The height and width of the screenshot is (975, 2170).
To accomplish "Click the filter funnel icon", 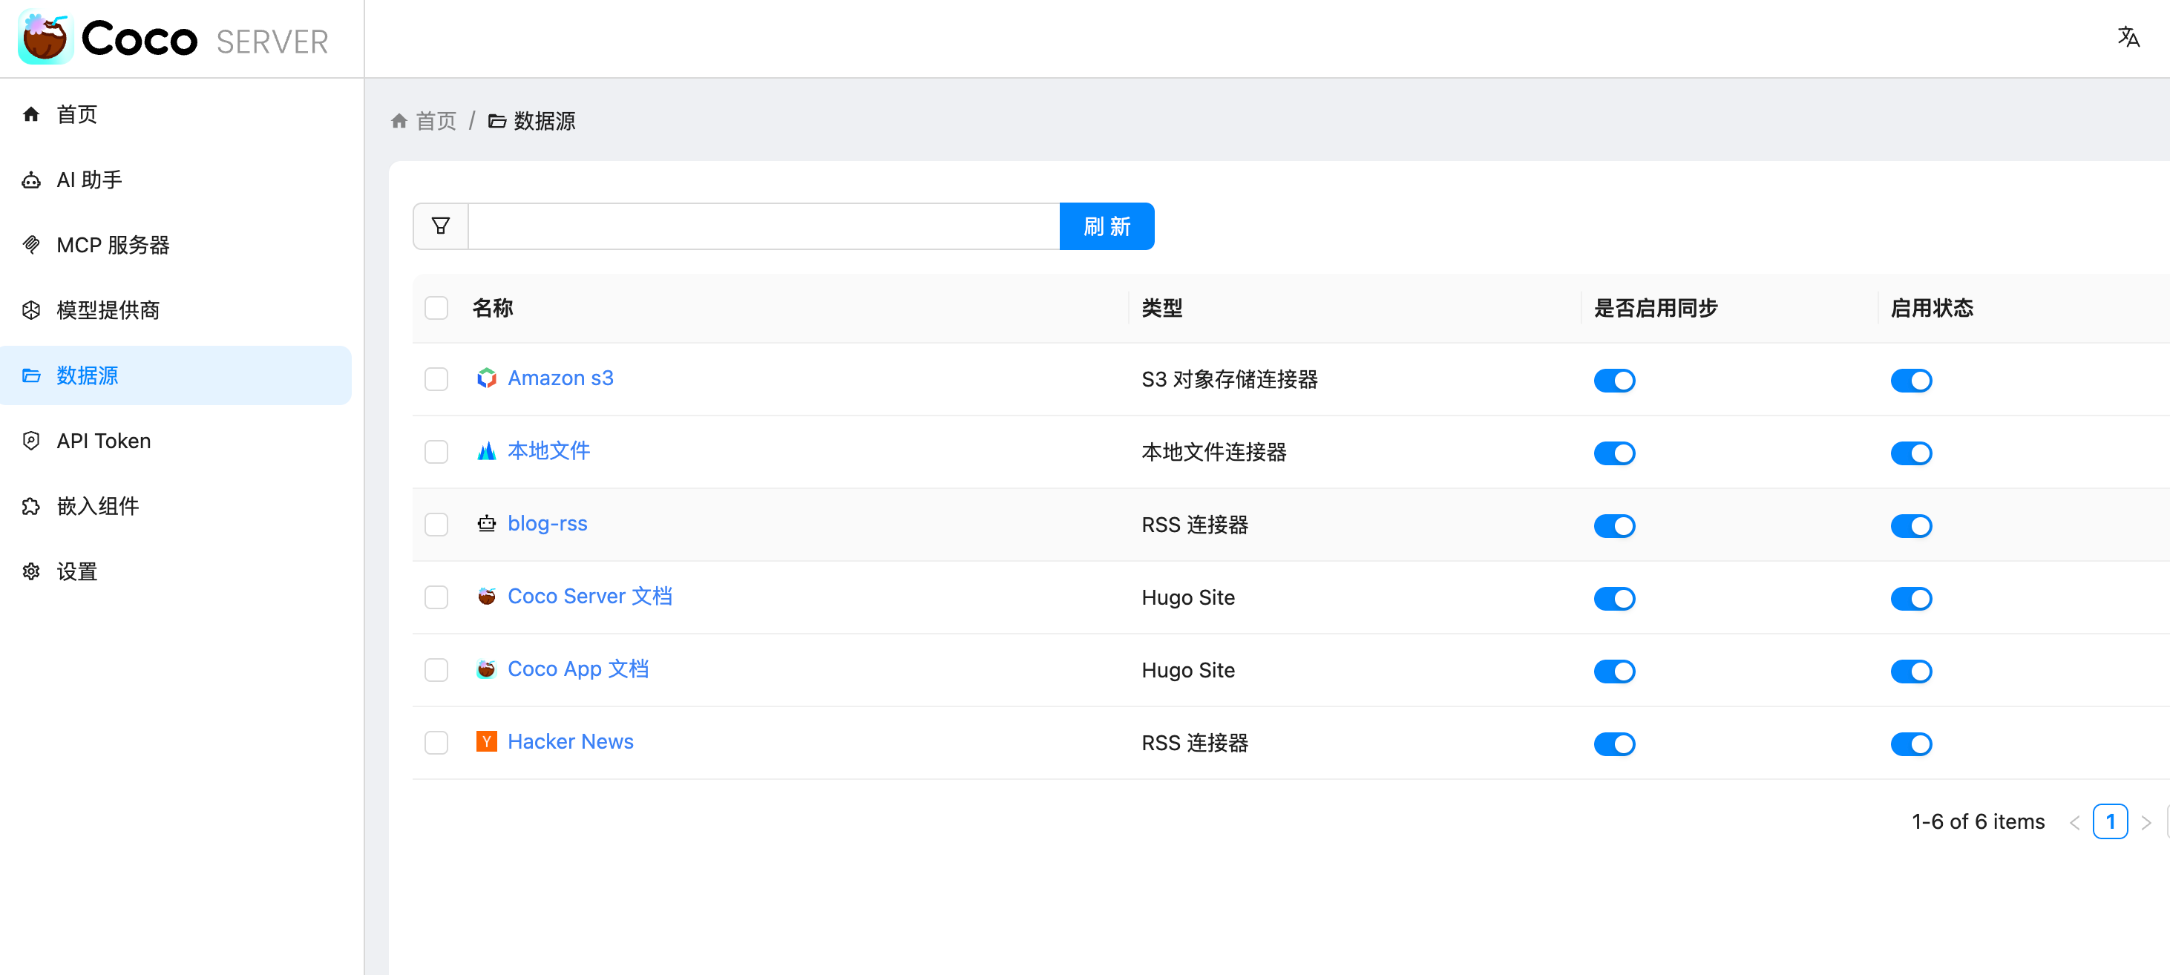I will [441, 226].
